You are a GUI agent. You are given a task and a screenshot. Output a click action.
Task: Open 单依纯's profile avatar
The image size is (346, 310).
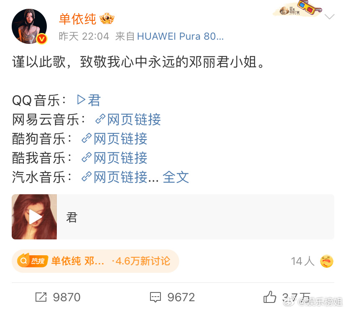click(29, 26)
